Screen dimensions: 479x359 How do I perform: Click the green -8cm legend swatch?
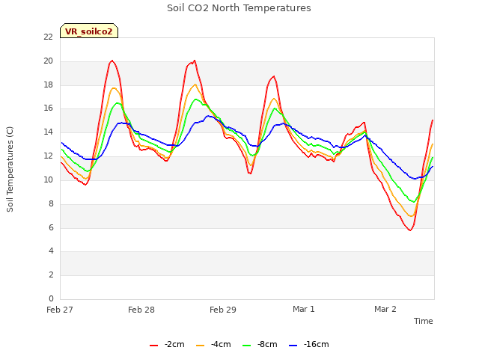246,346
